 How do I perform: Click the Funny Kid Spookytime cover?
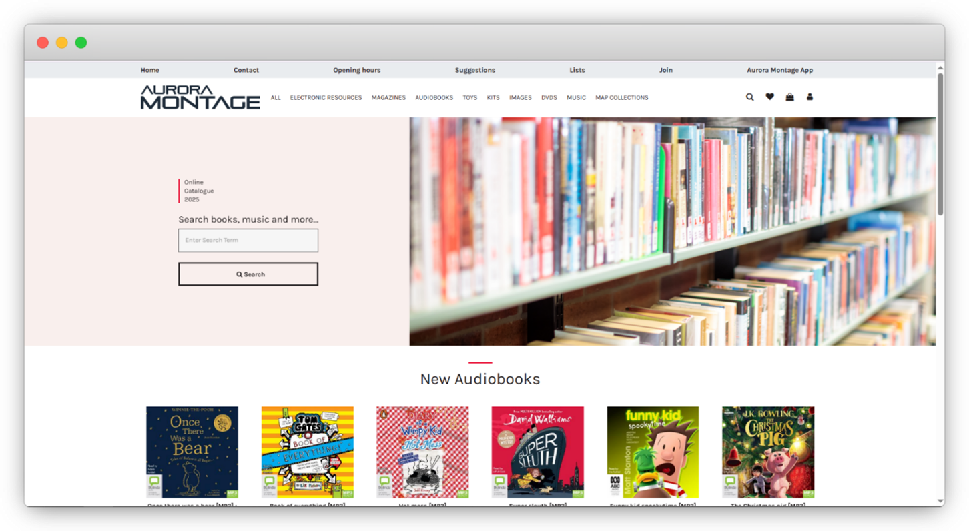[x=653, y=452]
